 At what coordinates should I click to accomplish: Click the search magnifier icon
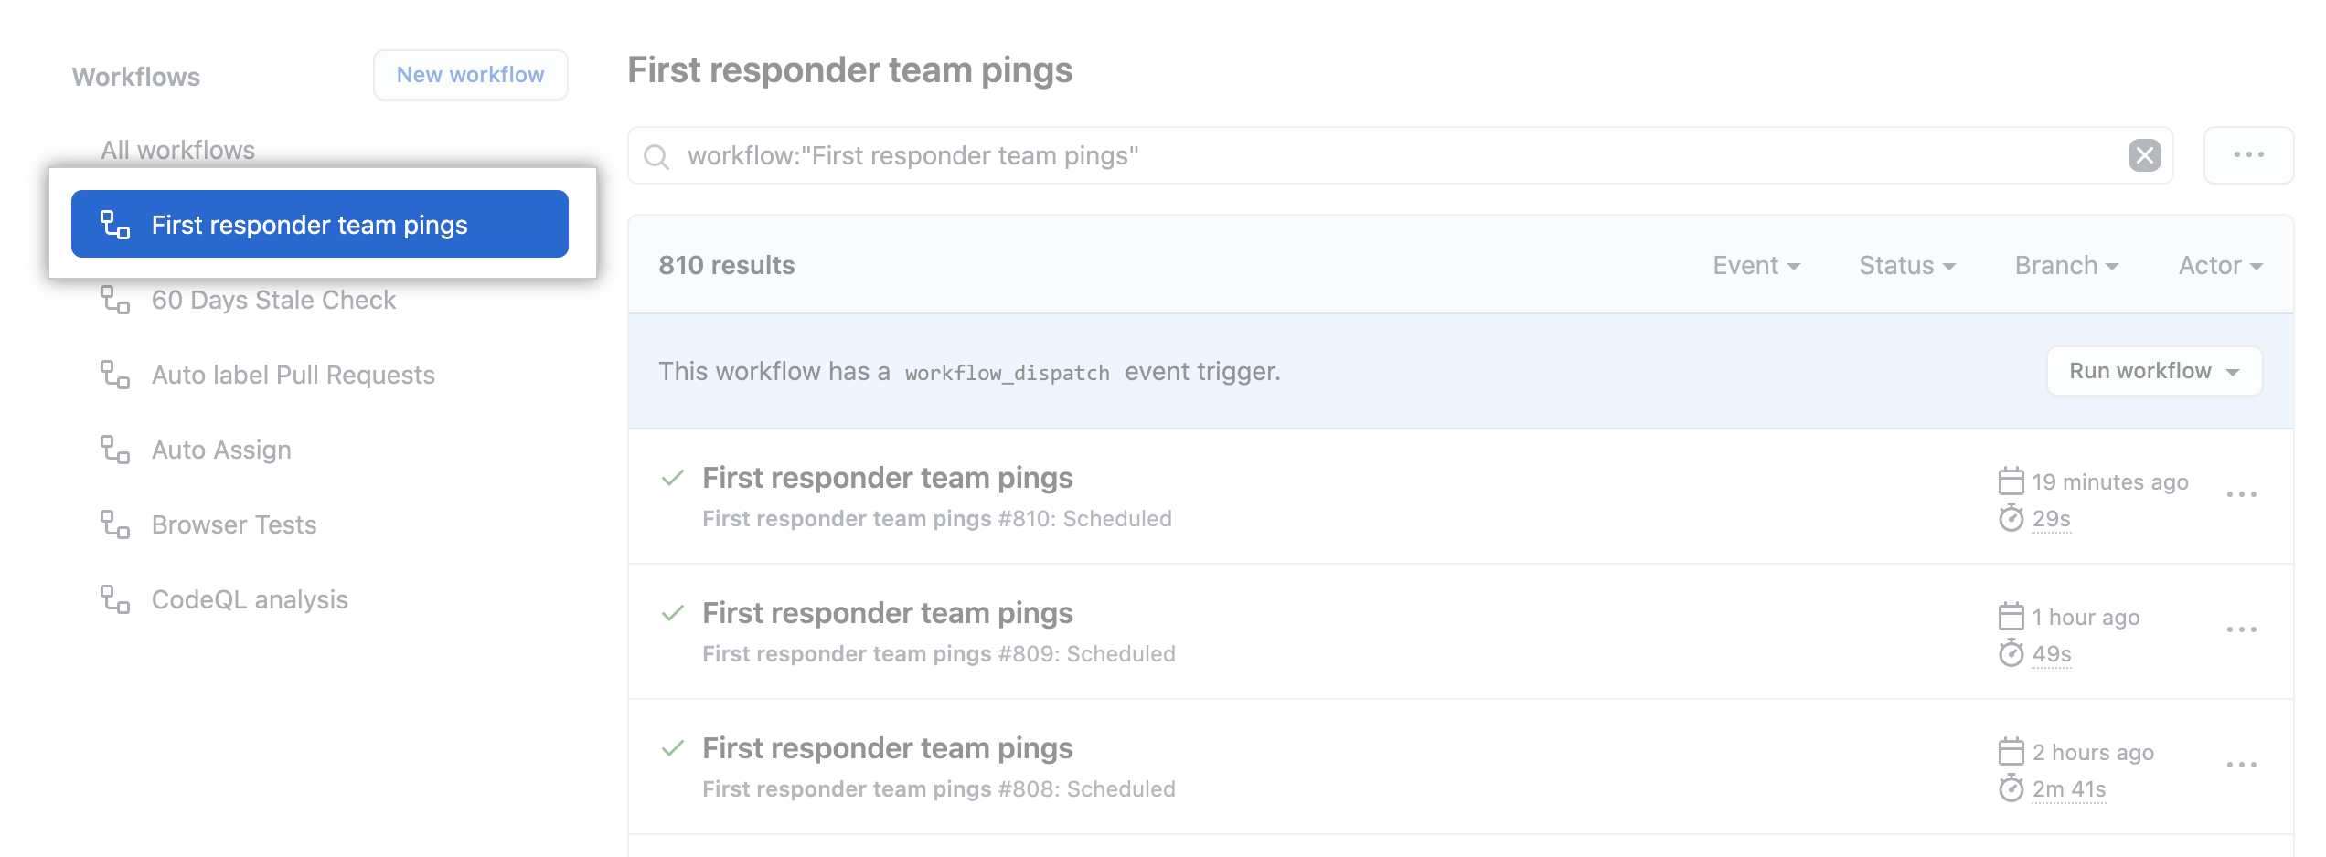(656, 156)
